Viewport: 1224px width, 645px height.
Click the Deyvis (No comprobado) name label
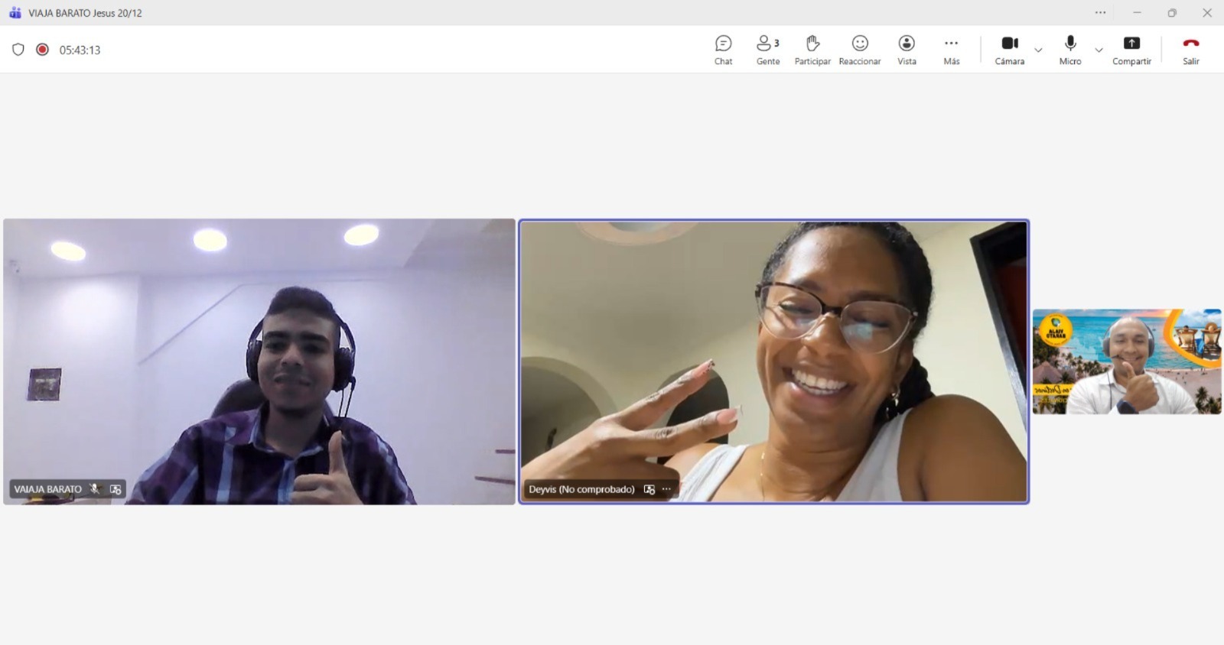pyautogui.click(x=581, y=489)
